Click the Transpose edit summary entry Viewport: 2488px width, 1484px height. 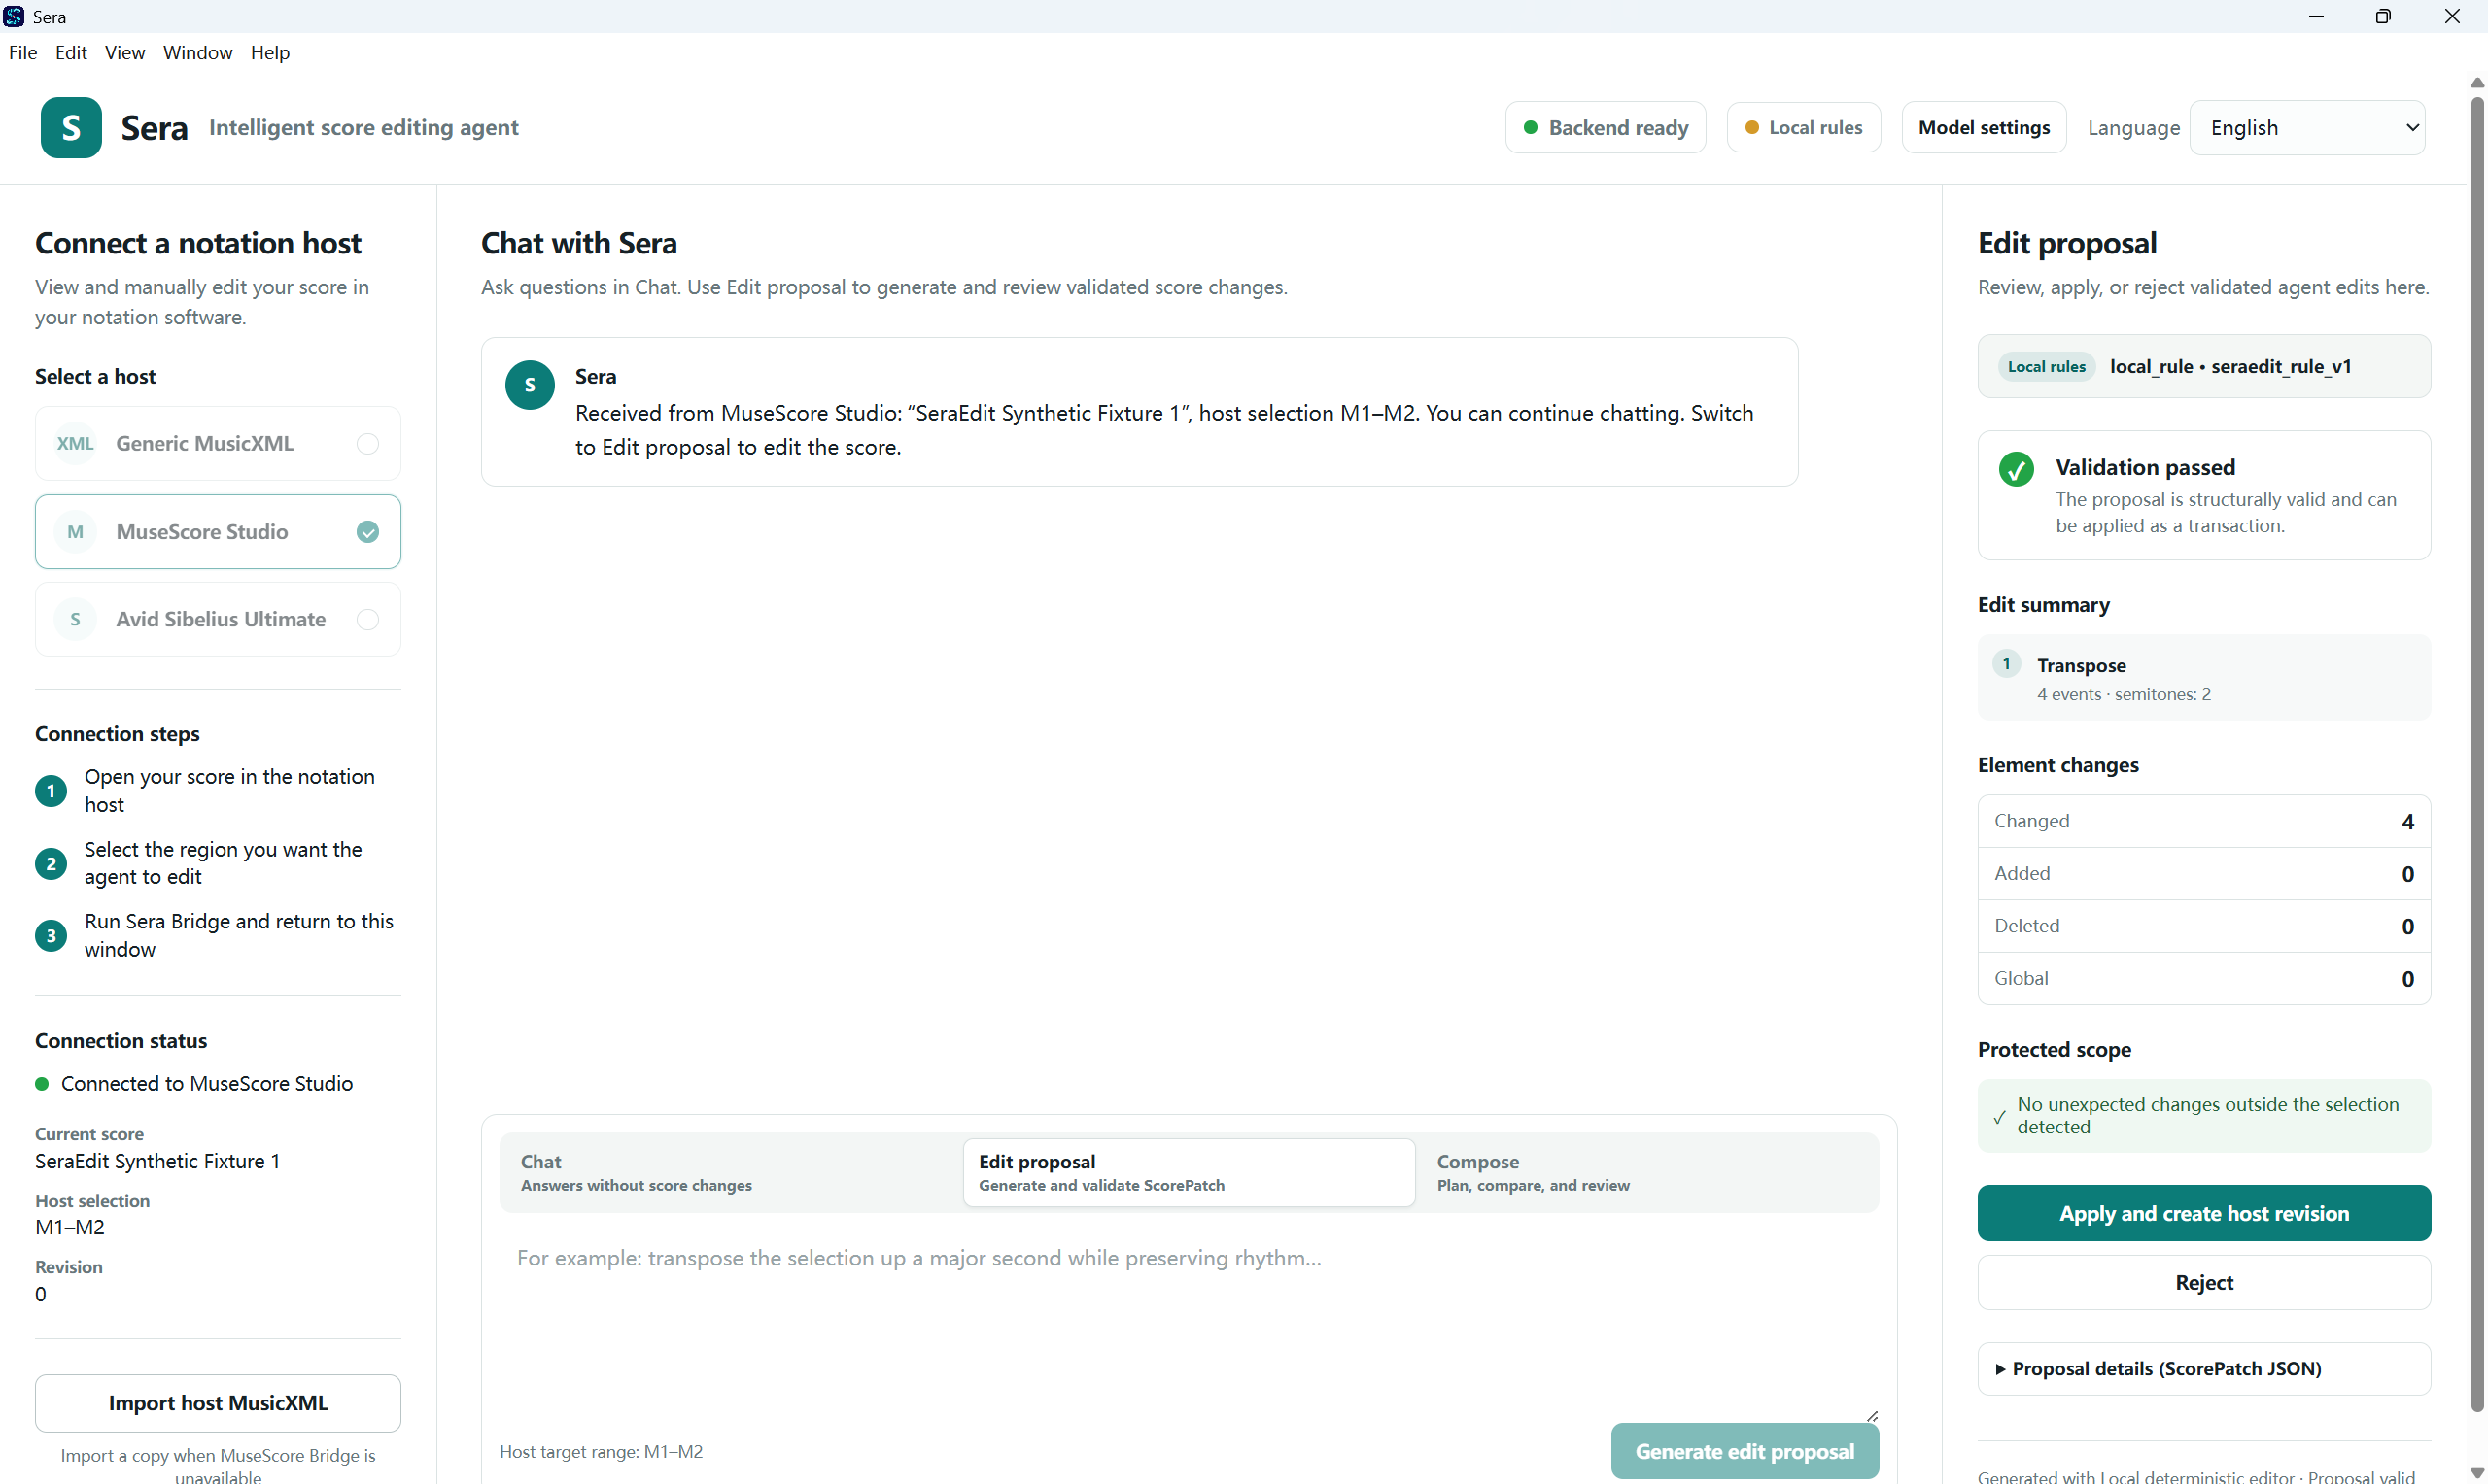(2204, 678)
